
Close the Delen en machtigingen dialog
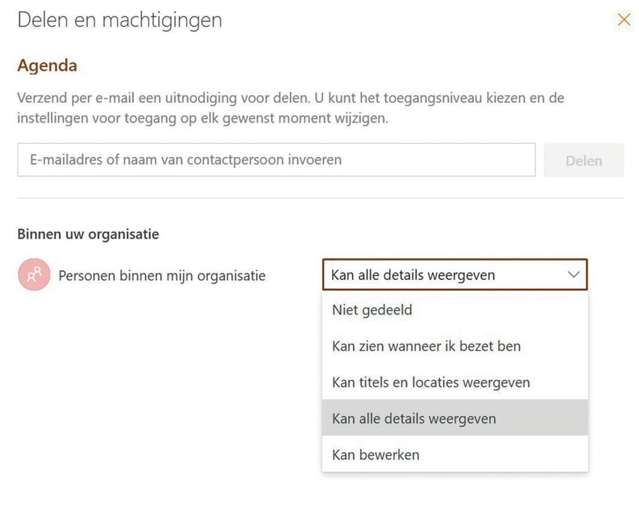pos(624,20)
